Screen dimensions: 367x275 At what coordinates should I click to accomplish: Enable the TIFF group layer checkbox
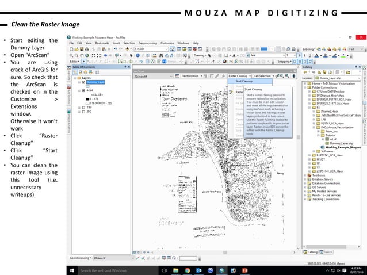(x=83, y=107)
